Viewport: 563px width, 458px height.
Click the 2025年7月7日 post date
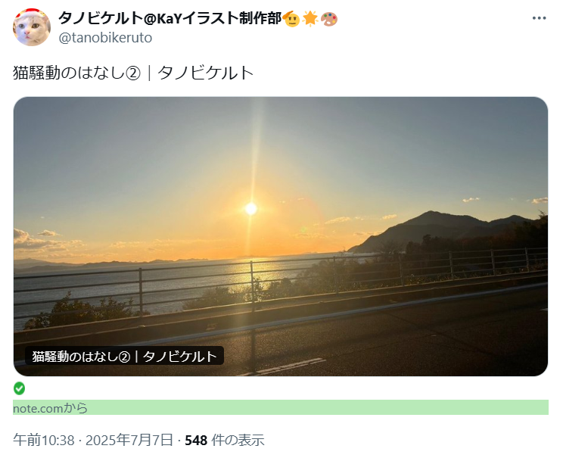point(129,440)
